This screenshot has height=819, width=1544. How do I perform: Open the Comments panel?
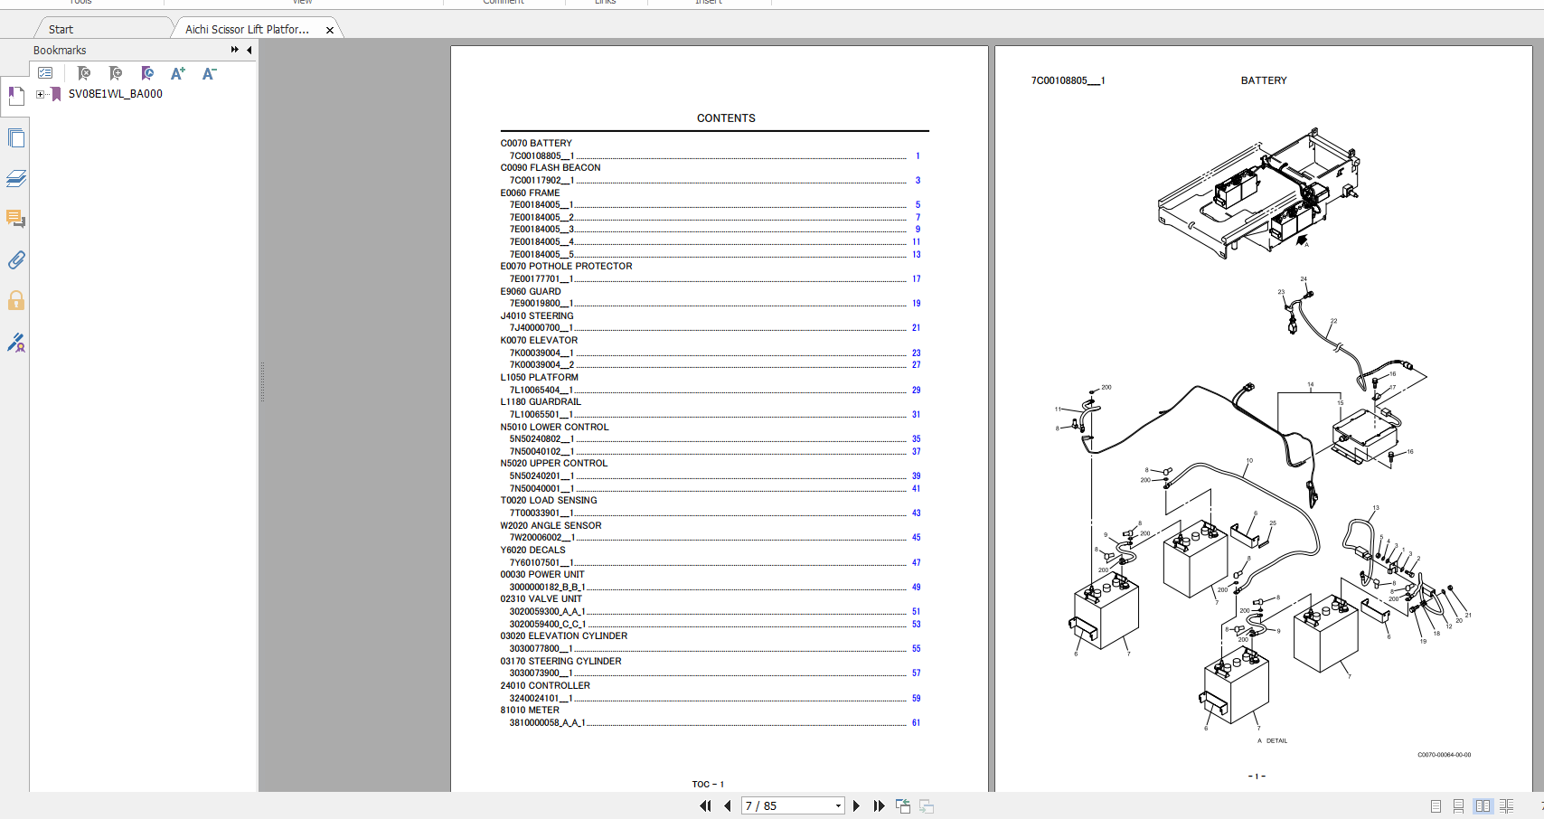pyautogui.click(x=15, y=219)
